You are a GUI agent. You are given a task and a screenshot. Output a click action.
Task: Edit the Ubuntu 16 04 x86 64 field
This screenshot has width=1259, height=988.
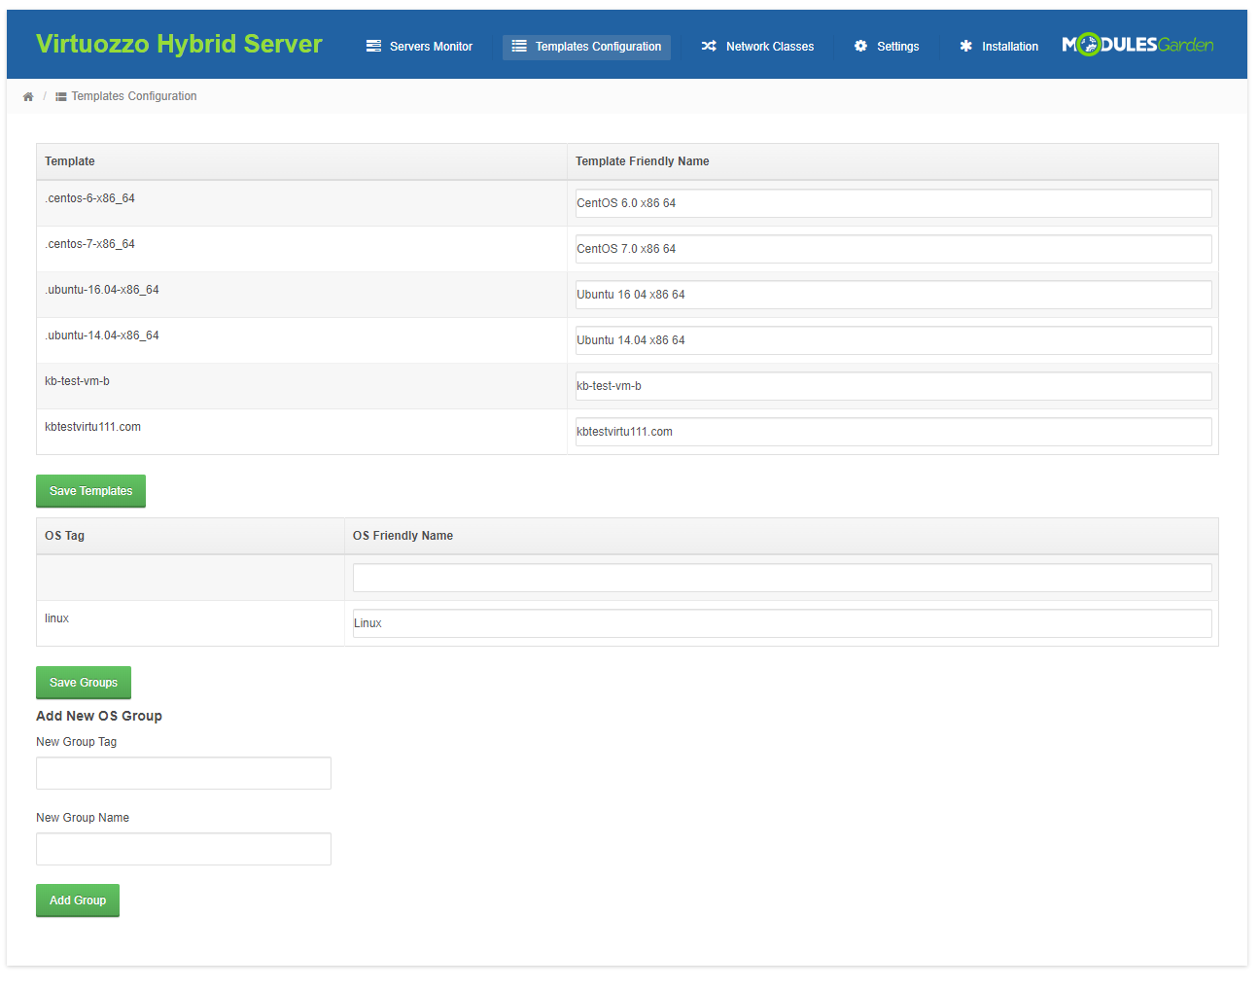click(x=893, y=295)
